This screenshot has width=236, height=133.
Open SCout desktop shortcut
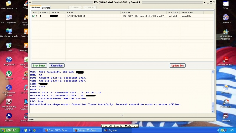[x=226, y=5]
